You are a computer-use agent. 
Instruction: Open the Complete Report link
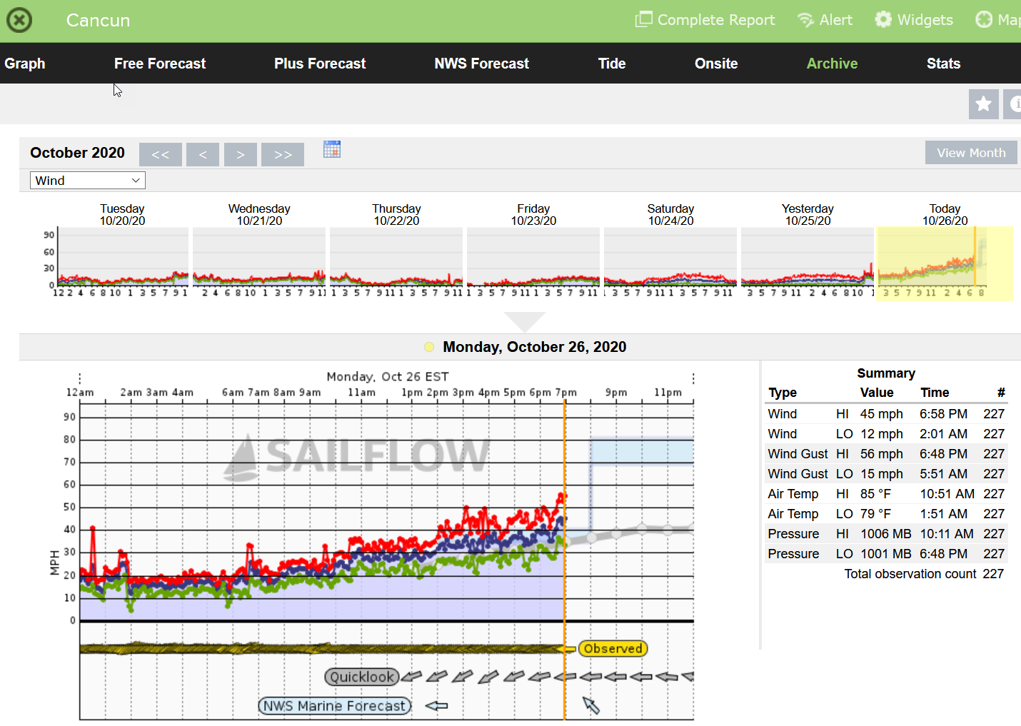coord(705,20)
